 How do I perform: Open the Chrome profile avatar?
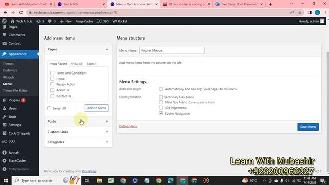coord(317,12)
